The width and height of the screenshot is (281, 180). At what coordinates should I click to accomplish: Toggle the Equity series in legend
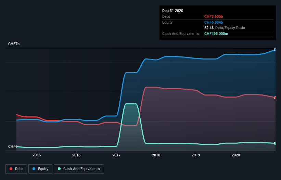40,169
